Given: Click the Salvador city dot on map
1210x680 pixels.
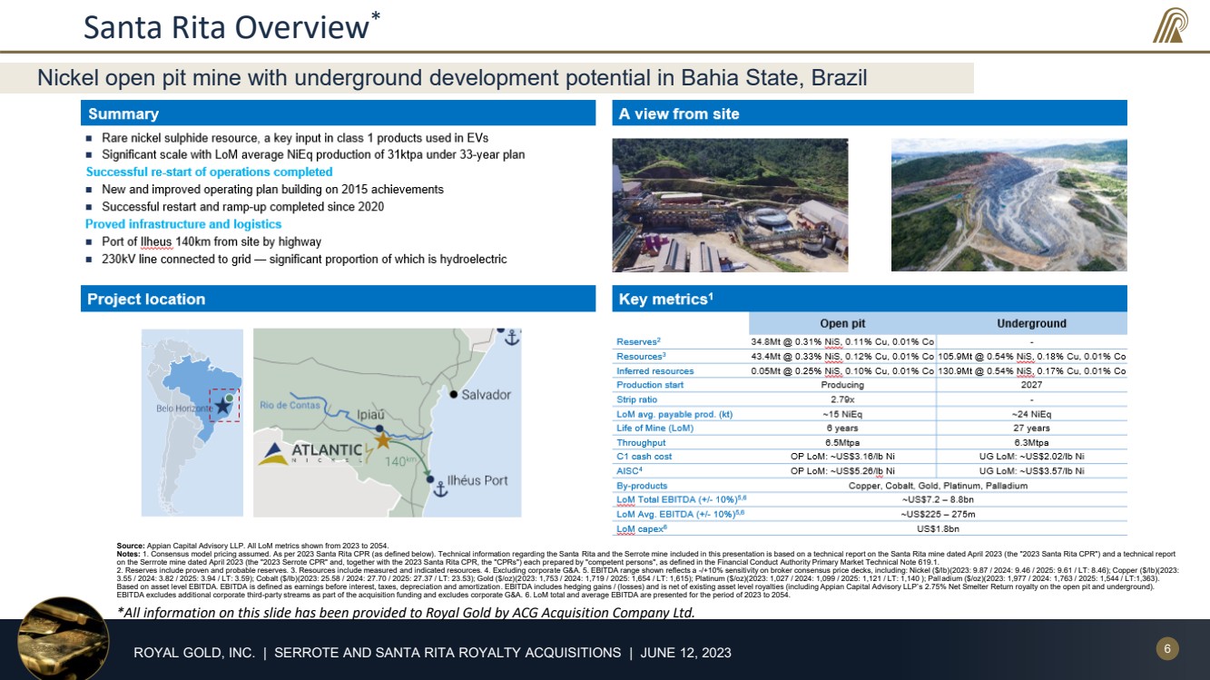Looking at the screenshot, I should [454, 395].
